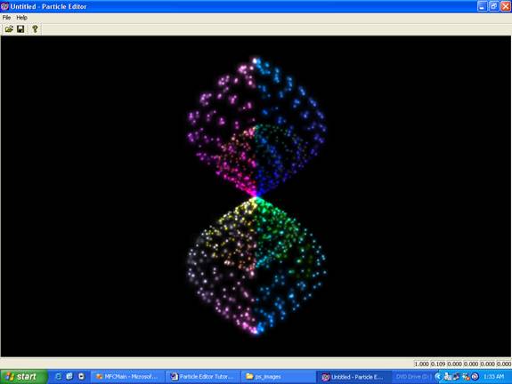
Task: Click the Show Desktop quick launch icon
Action: (69, 377)
